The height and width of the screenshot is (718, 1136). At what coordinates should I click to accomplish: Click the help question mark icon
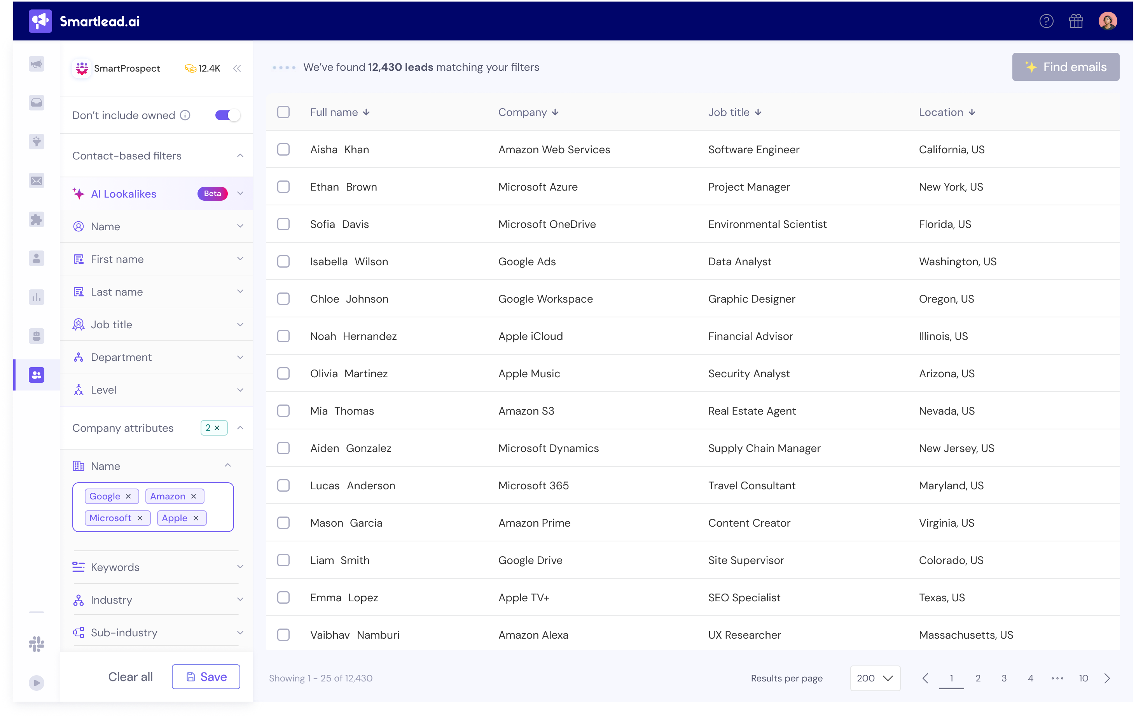[x=1046, y=21]
